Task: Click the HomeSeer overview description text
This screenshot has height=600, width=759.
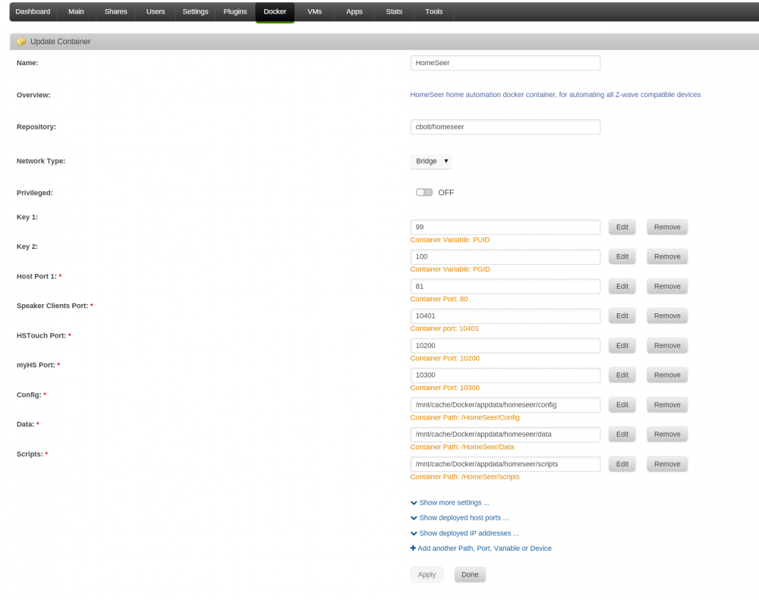Action: click(x=556, y=95)
